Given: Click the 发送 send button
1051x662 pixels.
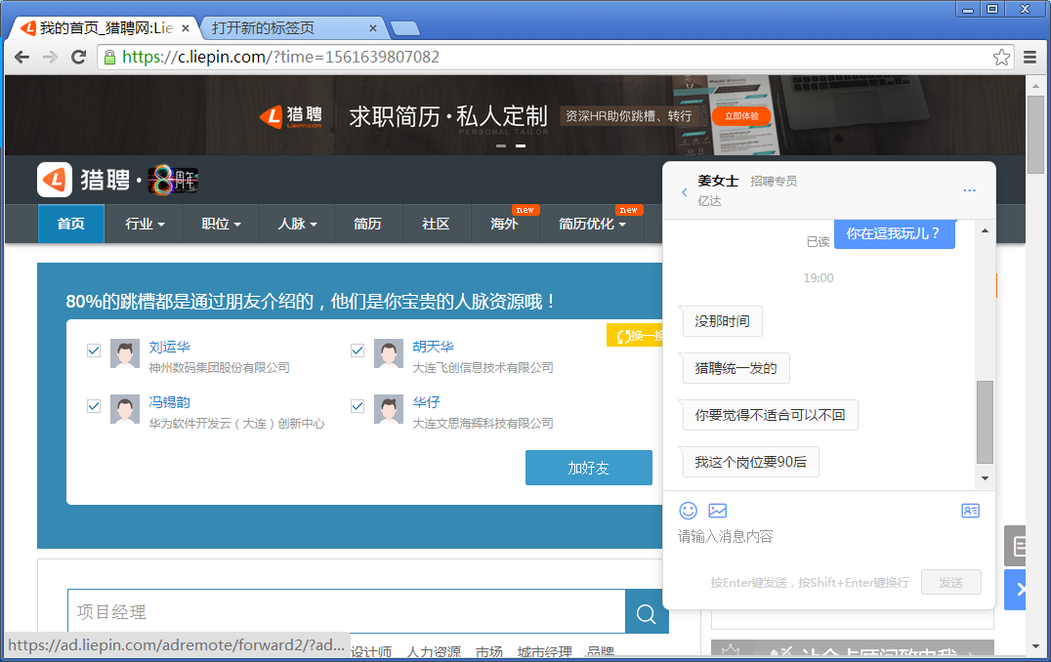Looking at the screenshot, I should point(951,582).
